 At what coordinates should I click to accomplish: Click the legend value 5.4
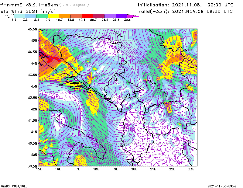click(36, 20)
